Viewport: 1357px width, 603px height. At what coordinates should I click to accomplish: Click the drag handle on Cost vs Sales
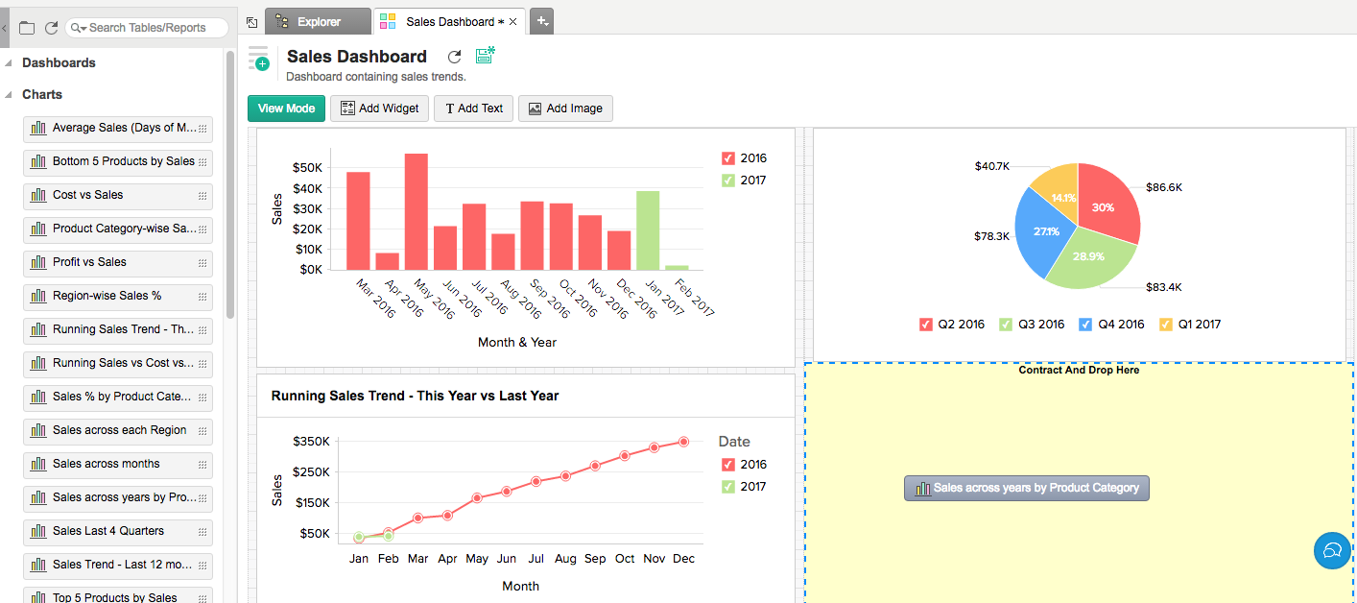[202, 196]
